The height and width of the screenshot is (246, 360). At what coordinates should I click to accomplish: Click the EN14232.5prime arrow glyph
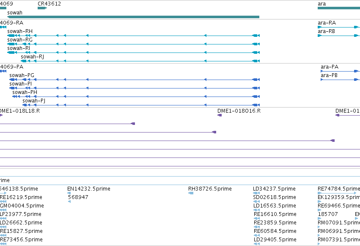tap(69, 193)
